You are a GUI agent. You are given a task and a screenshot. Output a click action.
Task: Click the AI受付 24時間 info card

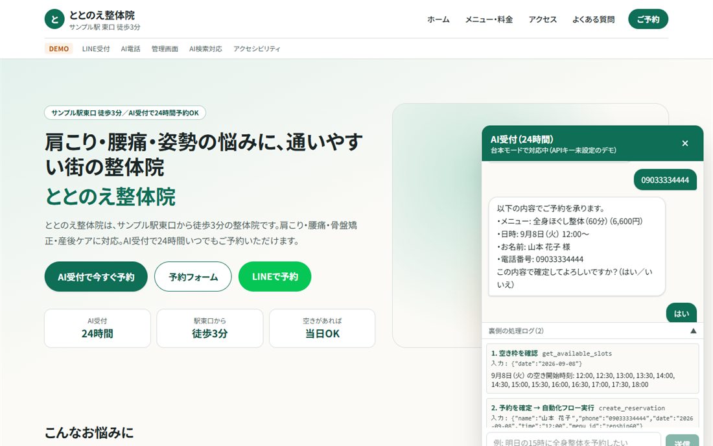(x=97, y=328)
